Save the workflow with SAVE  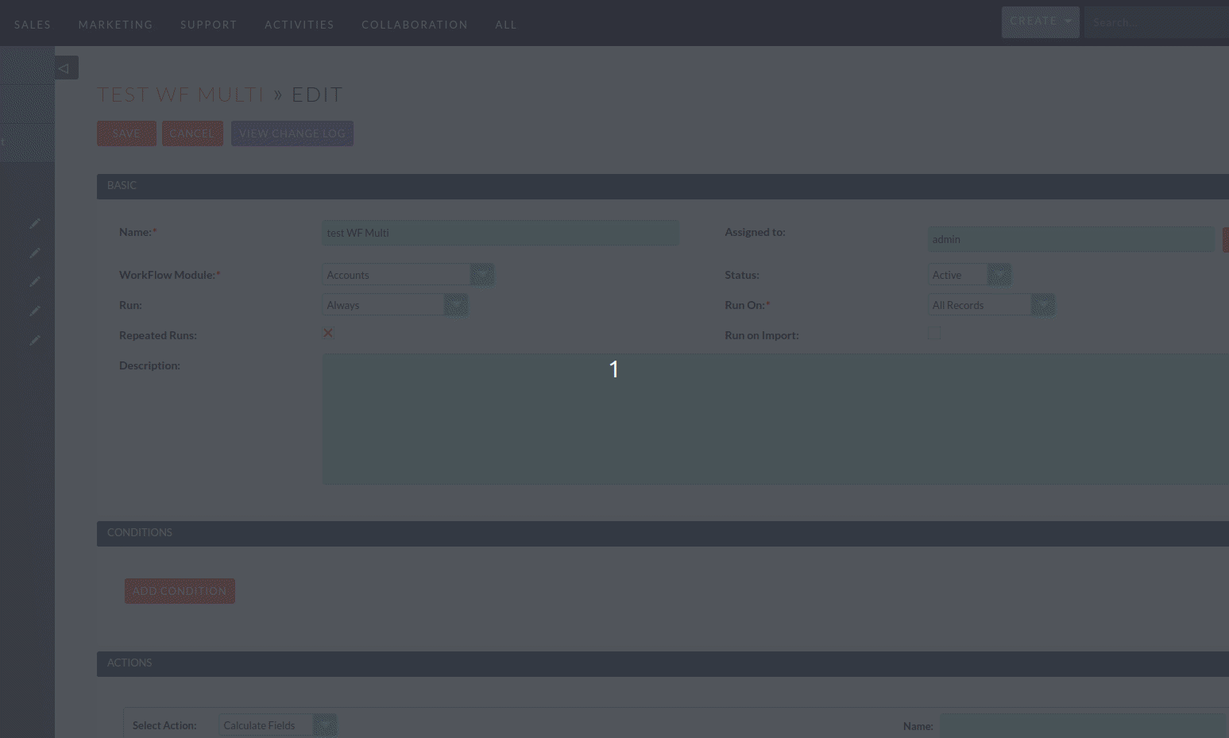(126, 133)
